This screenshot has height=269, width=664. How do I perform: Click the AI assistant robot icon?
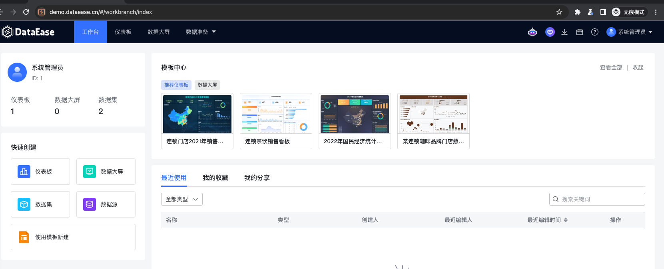pos(532,32)
